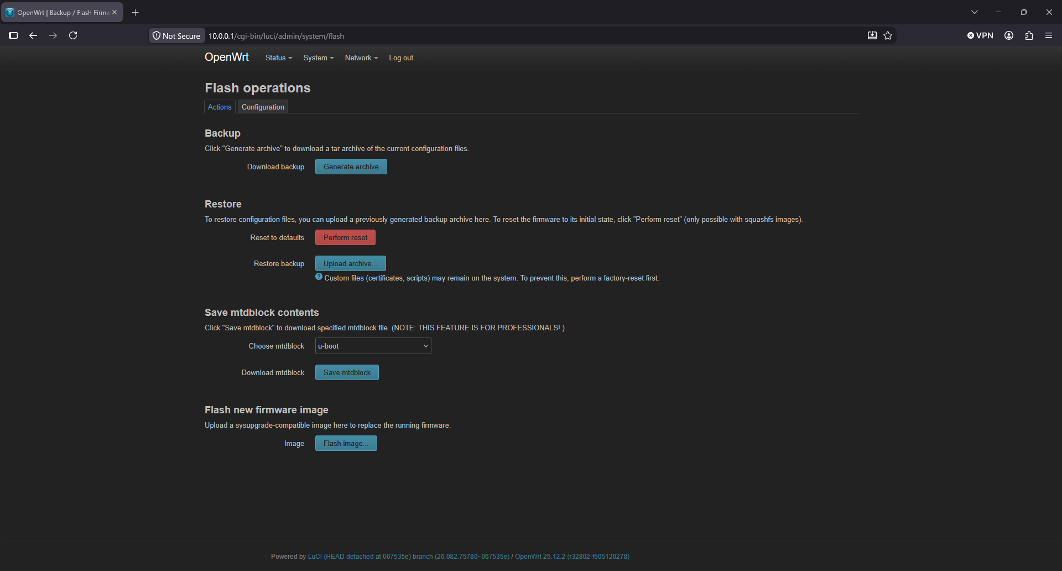Expand the Network menu
The image size is (1062, 571).
(x=362, y=58)
